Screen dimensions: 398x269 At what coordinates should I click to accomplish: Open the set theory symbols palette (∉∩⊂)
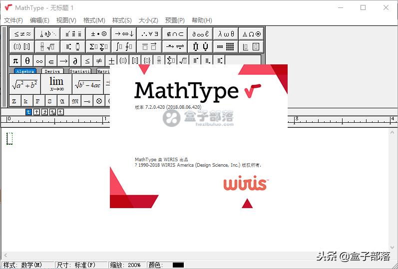(x=175, y=34)
